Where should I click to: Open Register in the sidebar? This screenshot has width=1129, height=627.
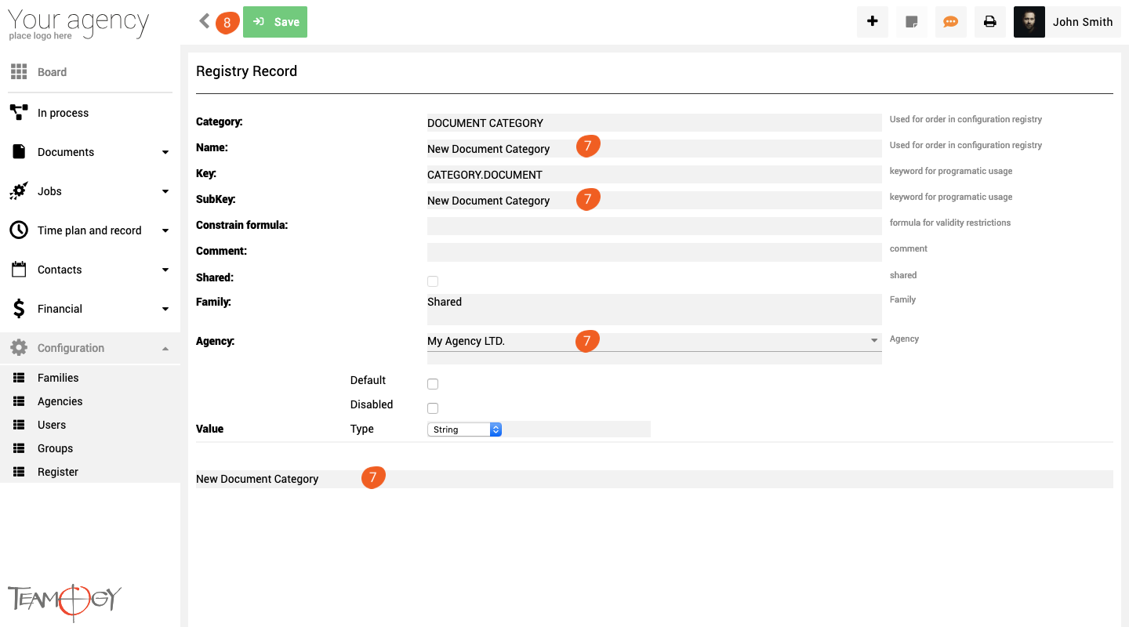(x=58, y=472)
